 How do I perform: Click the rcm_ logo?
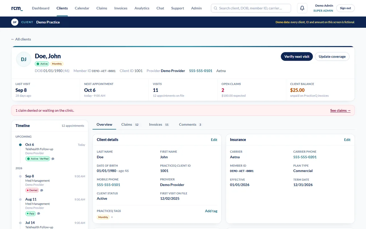pos(17,8)
